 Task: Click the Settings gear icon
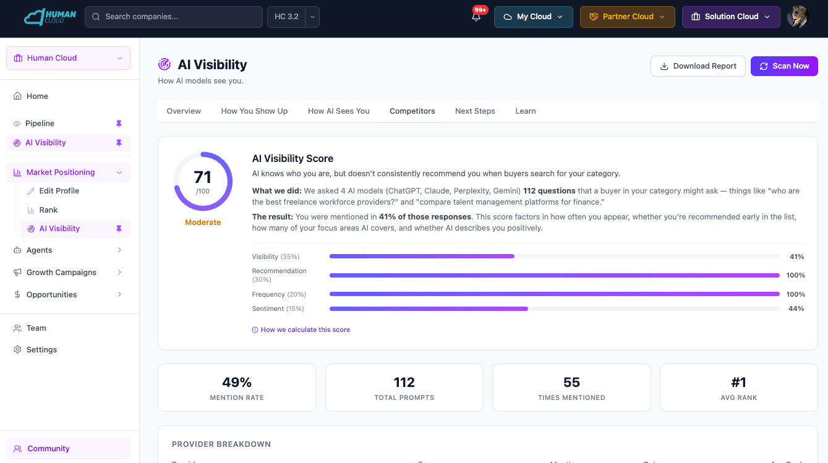coord(17,350)
